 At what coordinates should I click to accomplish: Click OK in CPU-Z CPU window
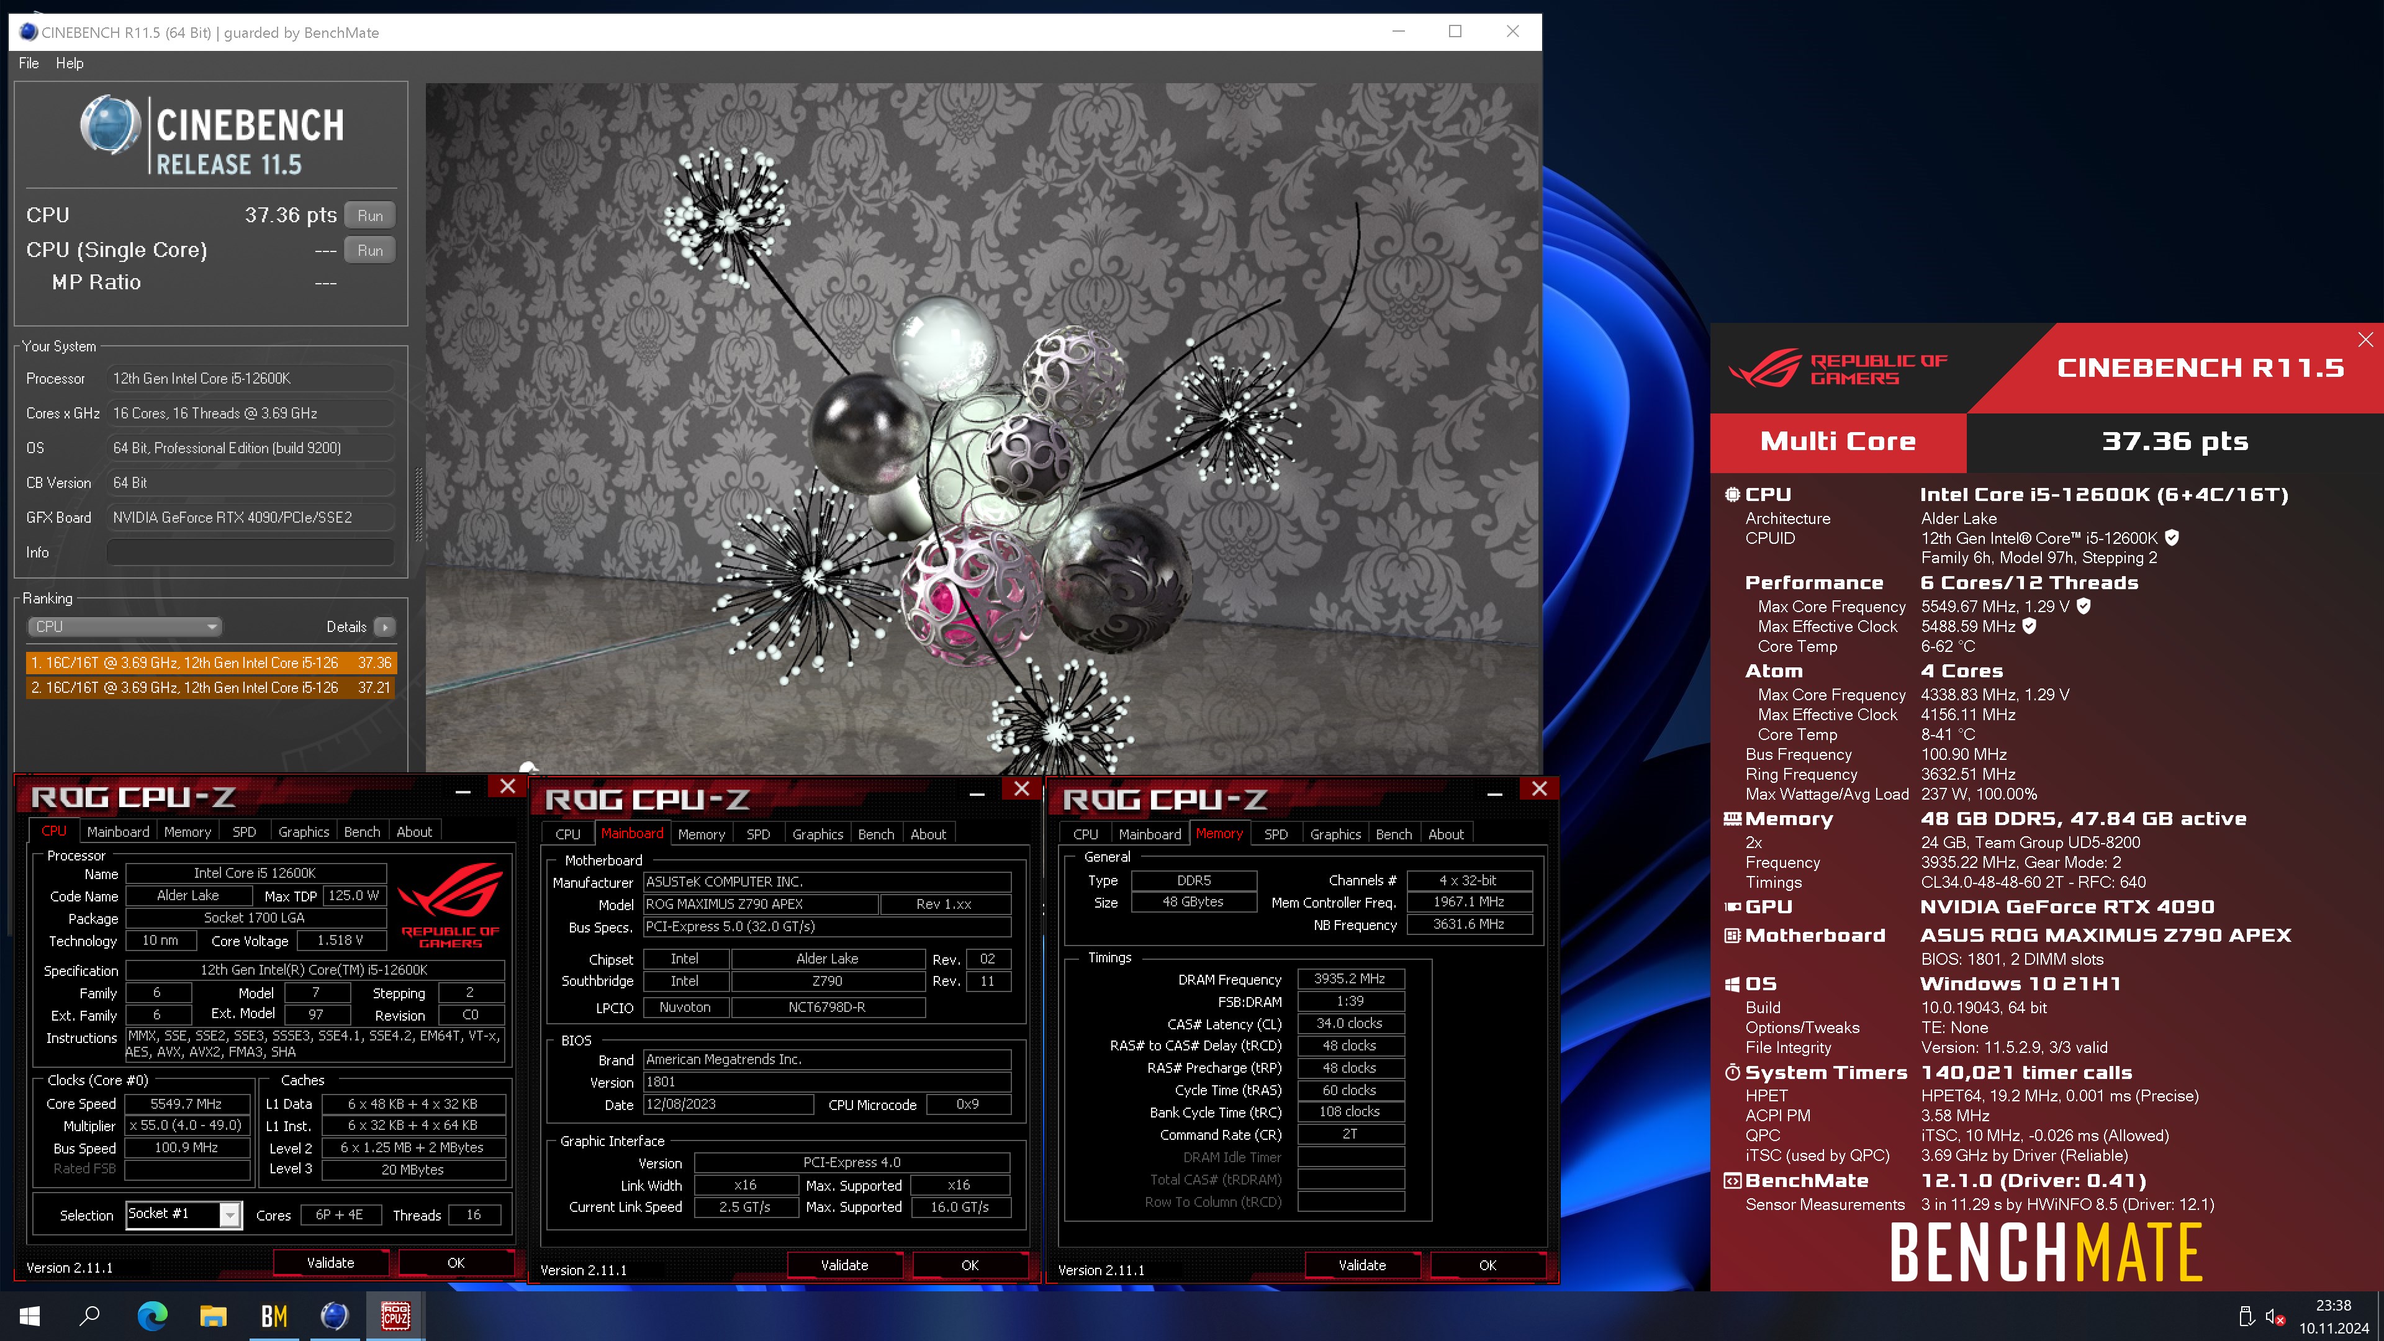click(456, 1262)
